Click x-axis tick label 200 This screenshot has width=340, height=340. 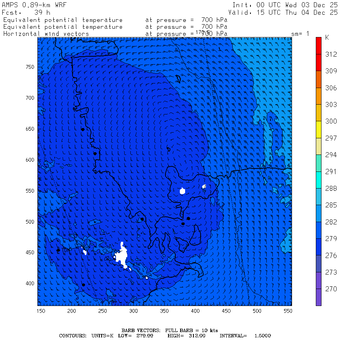71,311
